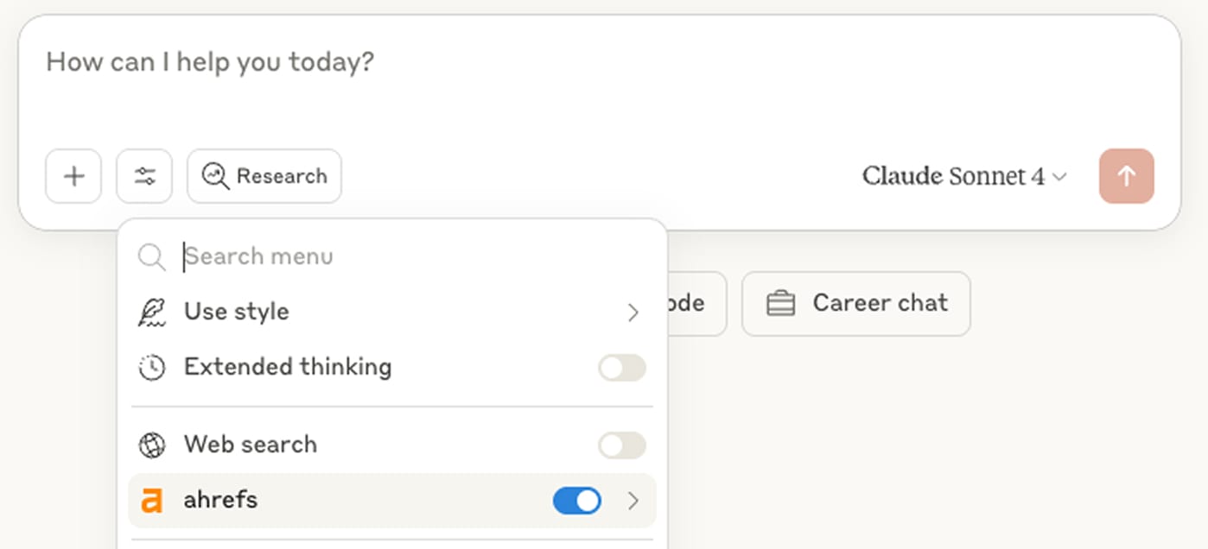Expand the ahrefs submenu chevron
Screen dimensions: 1208x549
tap(633, 501)
